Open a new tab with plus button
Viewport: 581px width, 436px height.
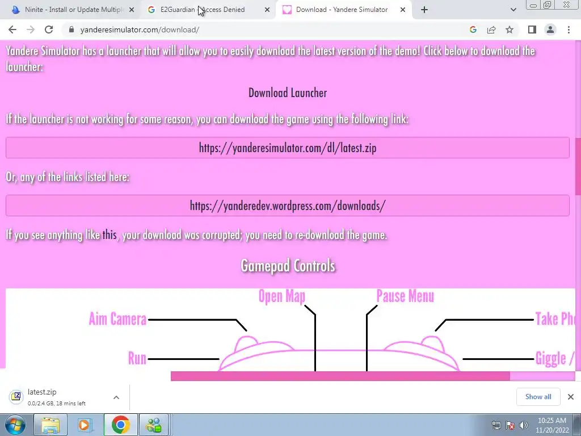424,10
